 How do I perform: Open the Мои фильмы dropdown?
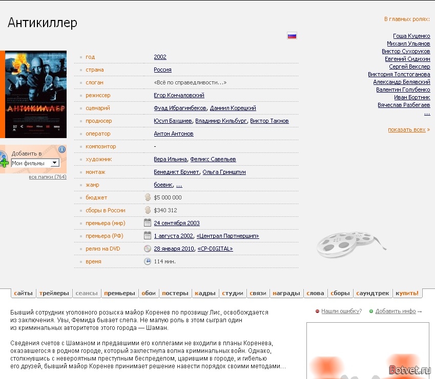tap(35, 163)
